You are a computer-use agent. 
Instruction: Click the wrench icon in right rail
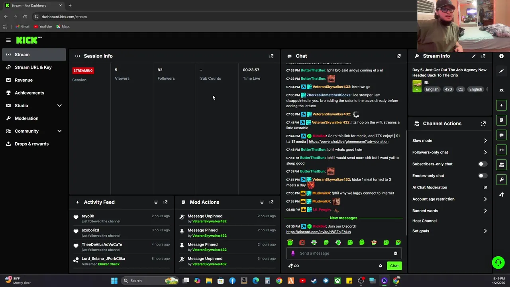pyautogui.click(x=501, y=179)
